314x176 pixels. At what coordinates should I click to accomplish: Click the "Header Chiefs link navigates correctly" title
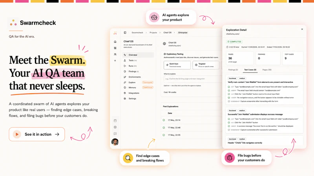(x=245, y=143)
